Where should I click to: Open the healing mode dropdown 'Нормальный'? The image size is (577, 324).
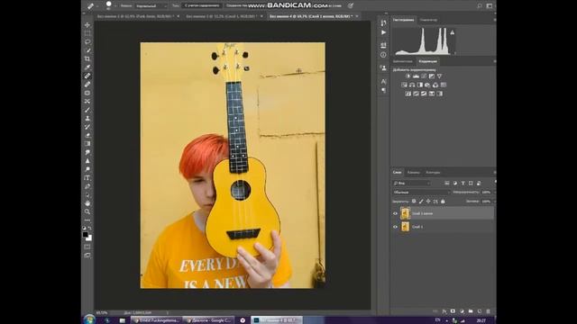click(x=151, y=6)
